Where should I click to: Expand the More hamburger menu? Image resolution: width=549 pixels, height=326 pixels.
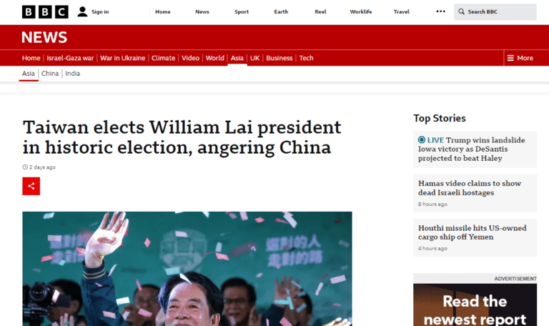(x=520, y=58)
